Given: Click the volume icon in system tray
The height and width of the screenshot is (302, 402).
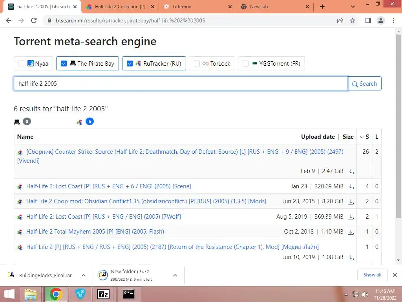Looking at the screenshot, I should coord(365,294).
